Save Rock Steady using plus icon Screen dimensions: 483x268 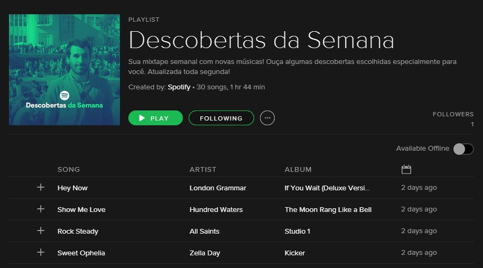pyautogui.click(x=41, y=231)
